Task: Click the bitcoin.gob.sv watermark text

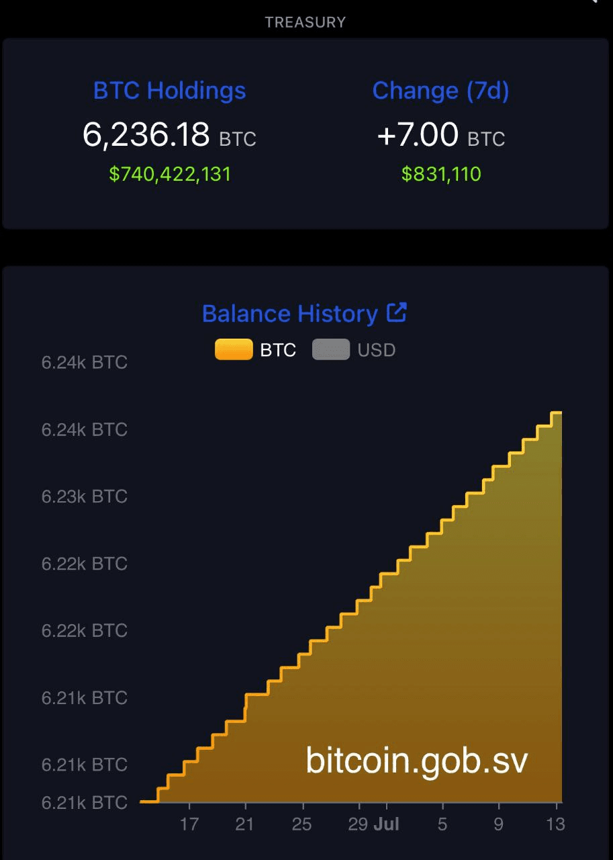Action: point(417,761)
